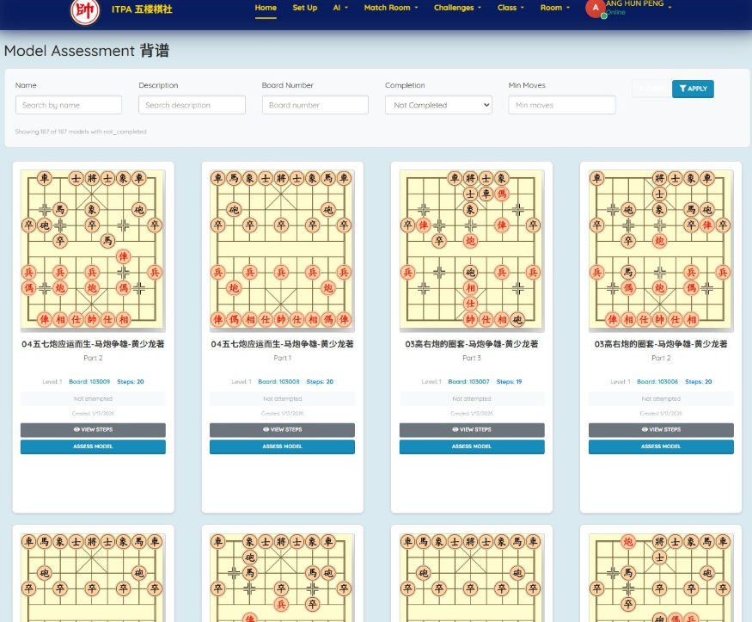752x622 pixels.
Task: Click the Clear filters button
Action: pyautogui.click(x=651, y=89)
